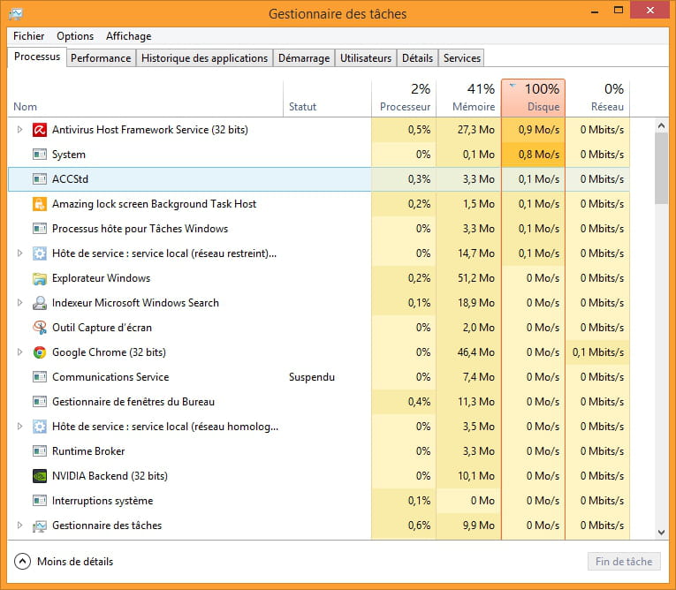Click the Runtime Broker icon
This screenshot has height=590, width=676.
[40, 451]
